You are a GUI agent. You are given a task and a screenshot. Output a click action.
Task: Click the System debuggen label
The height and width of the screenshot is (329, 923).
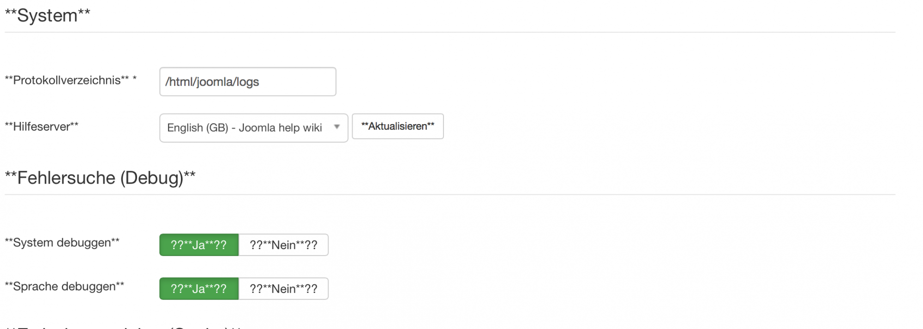point(62,243)
